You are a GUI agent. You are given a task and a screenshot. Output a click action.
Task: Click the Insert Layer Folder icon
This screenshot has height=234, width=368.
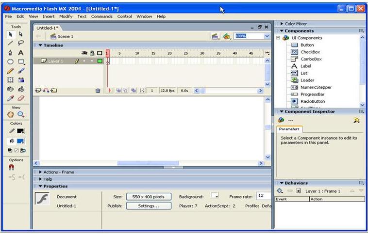tap(54, 91)
